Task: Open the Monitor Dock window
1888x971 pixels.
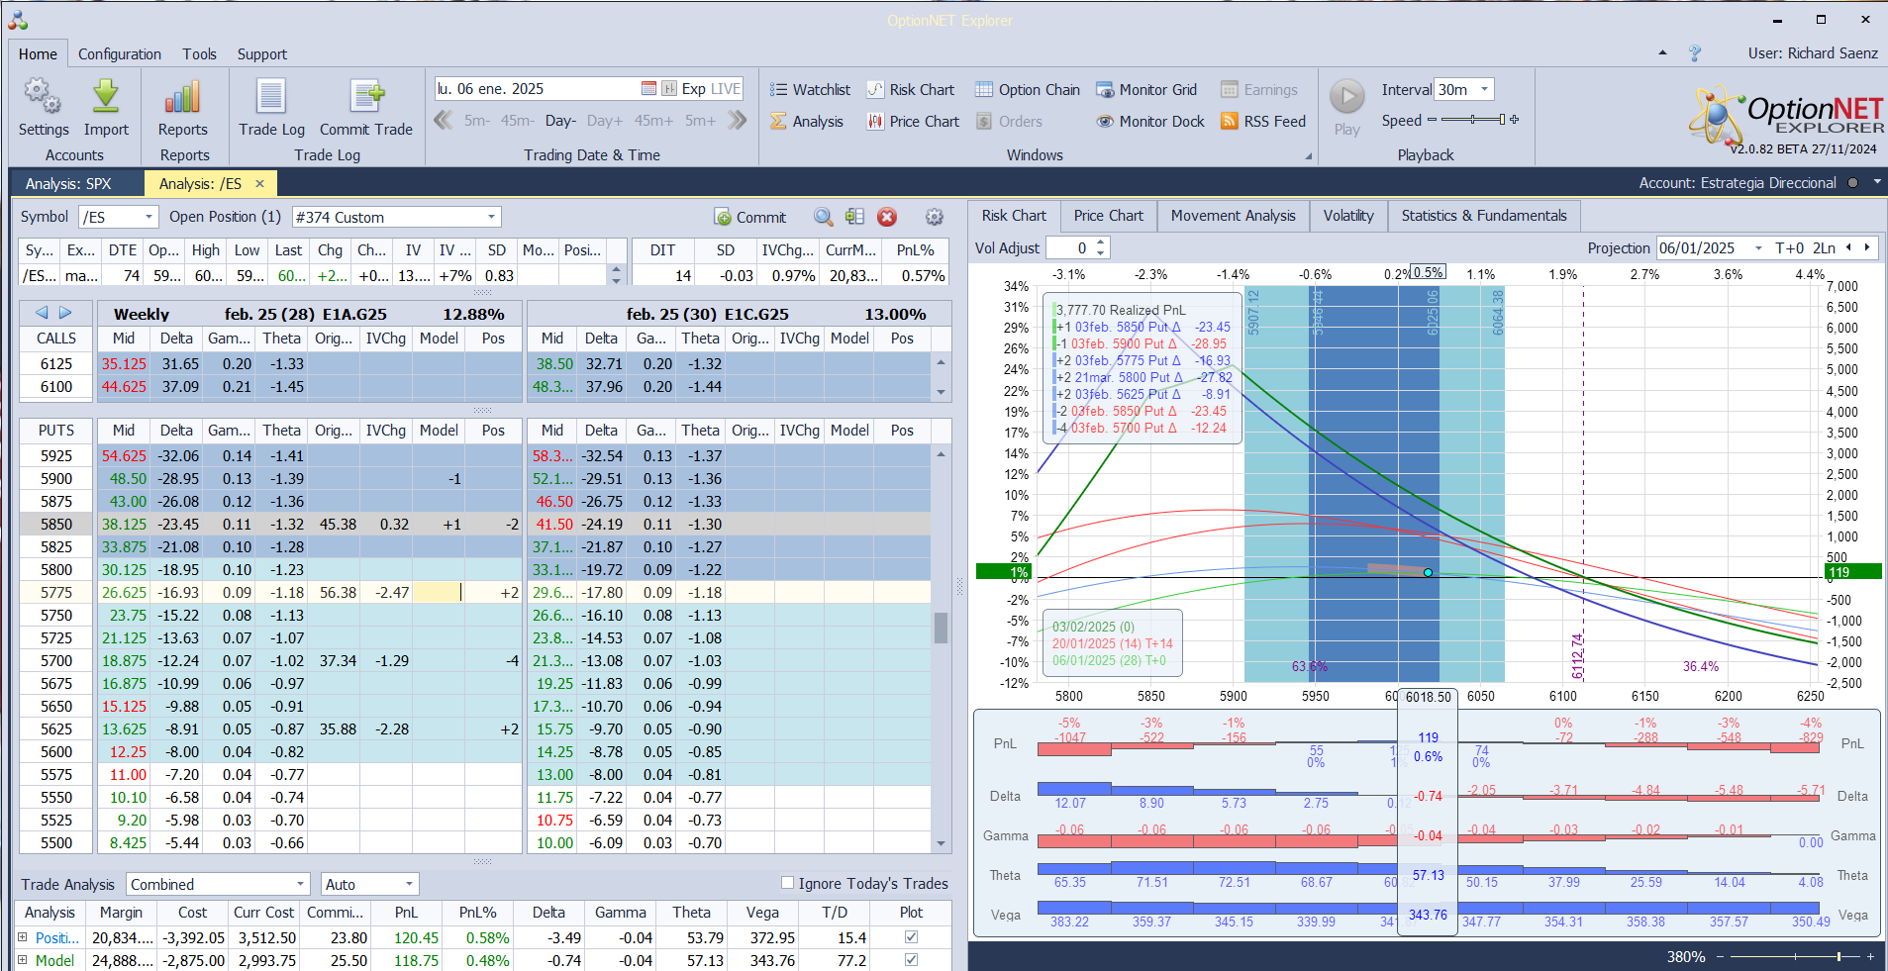Action: (1150, 122)
